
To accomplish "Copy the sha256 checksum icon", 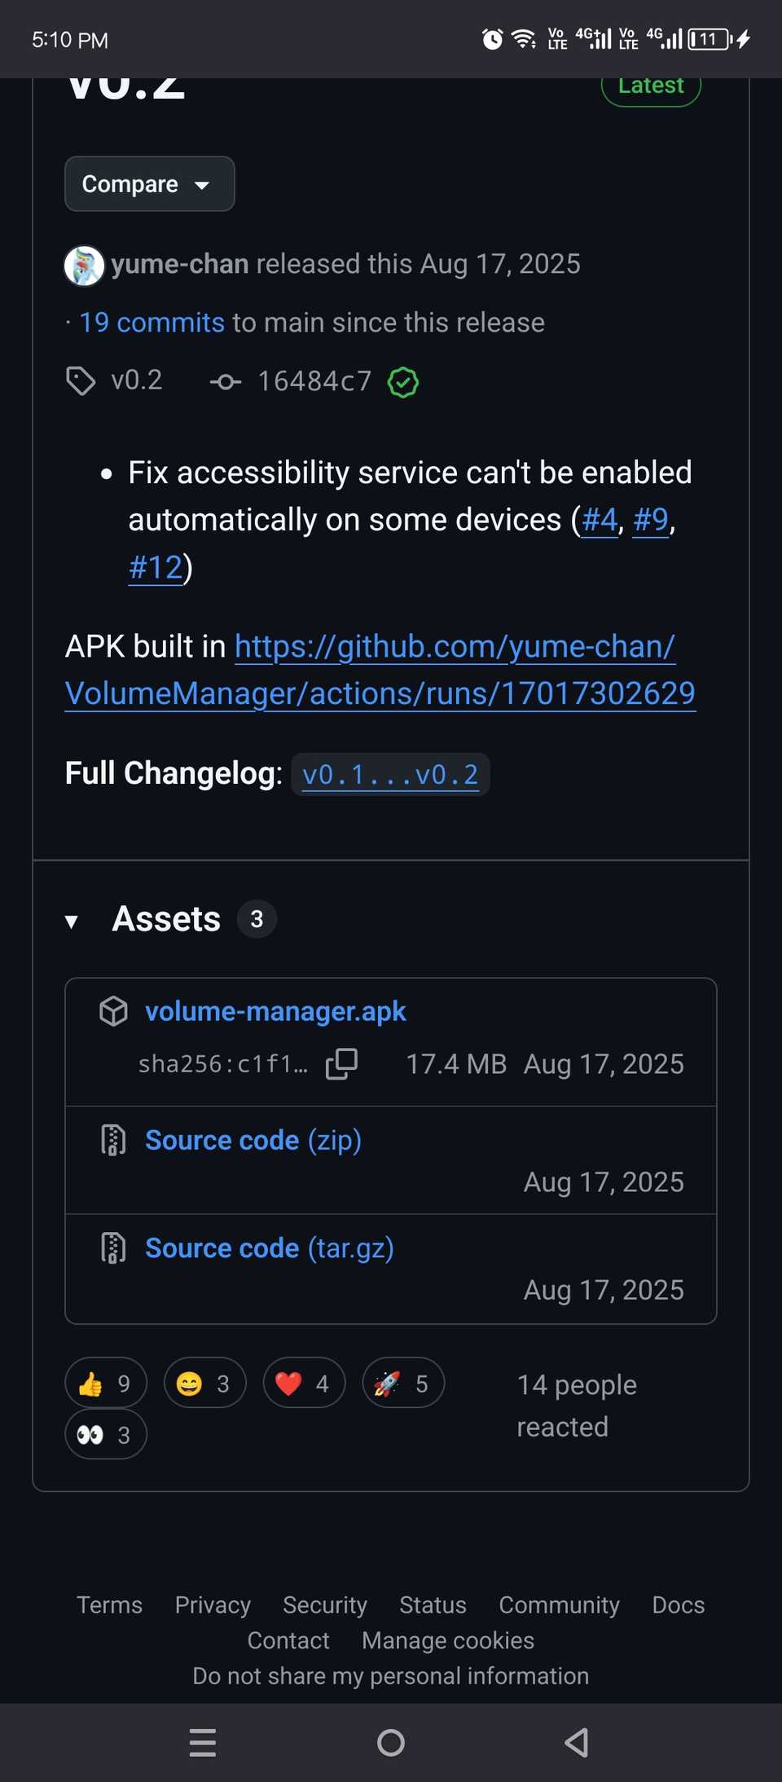I will click(x=341, y=1063).
